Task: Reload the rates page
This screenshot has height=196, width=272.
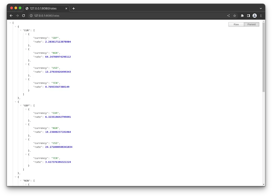Action: click(x=24, y=15)
